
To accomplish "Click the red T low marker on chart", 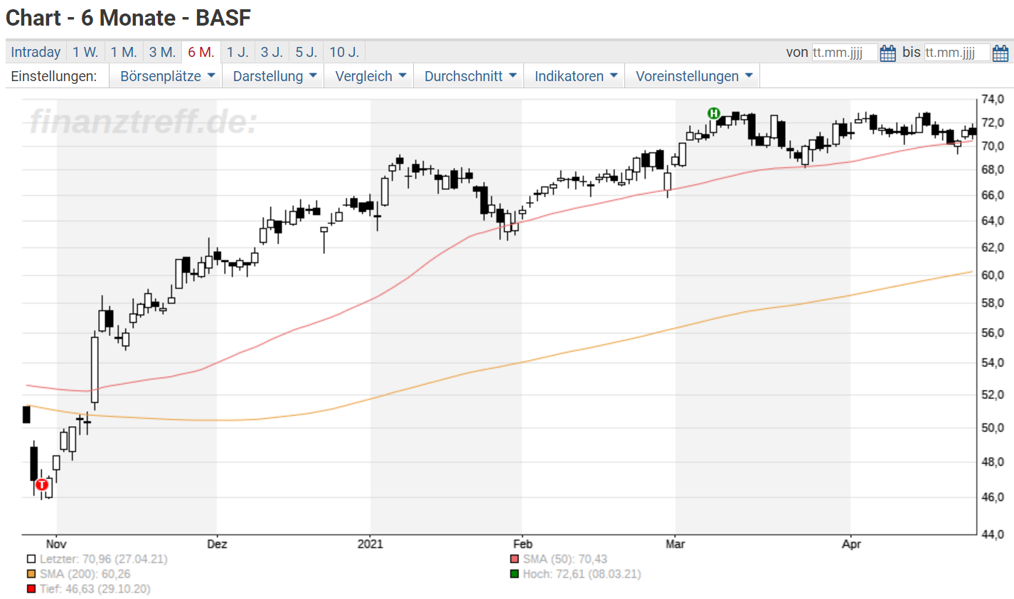I will click(42, 484).
